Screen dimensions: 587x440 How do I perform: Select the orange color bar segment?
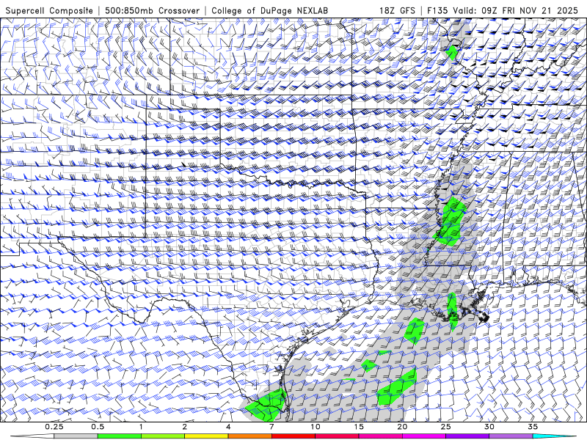point(249,436)
